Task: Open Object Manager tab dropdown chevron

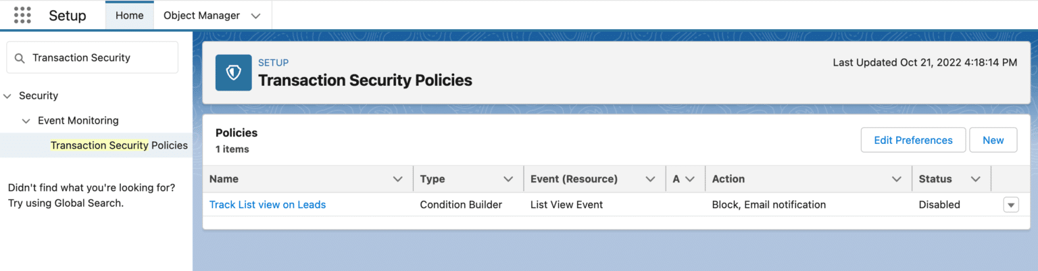Action: coord(255,16)
